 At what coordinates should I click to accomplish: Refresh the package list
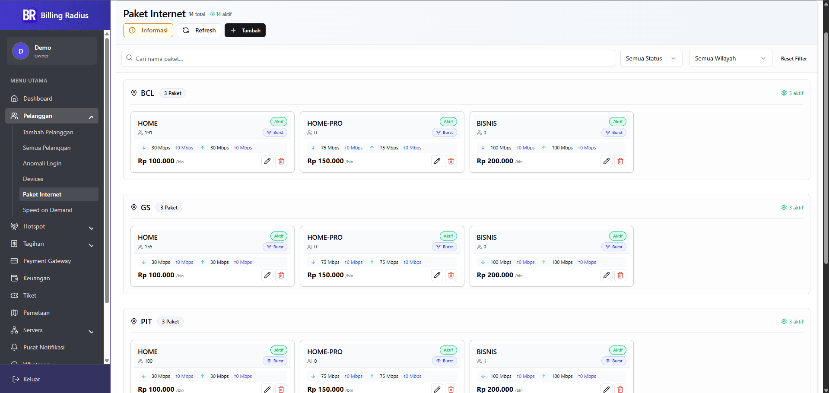pos(199,30)
